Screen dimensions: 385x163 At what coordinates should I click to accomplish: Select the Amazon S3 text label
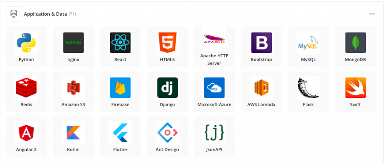tap(73, 105)
